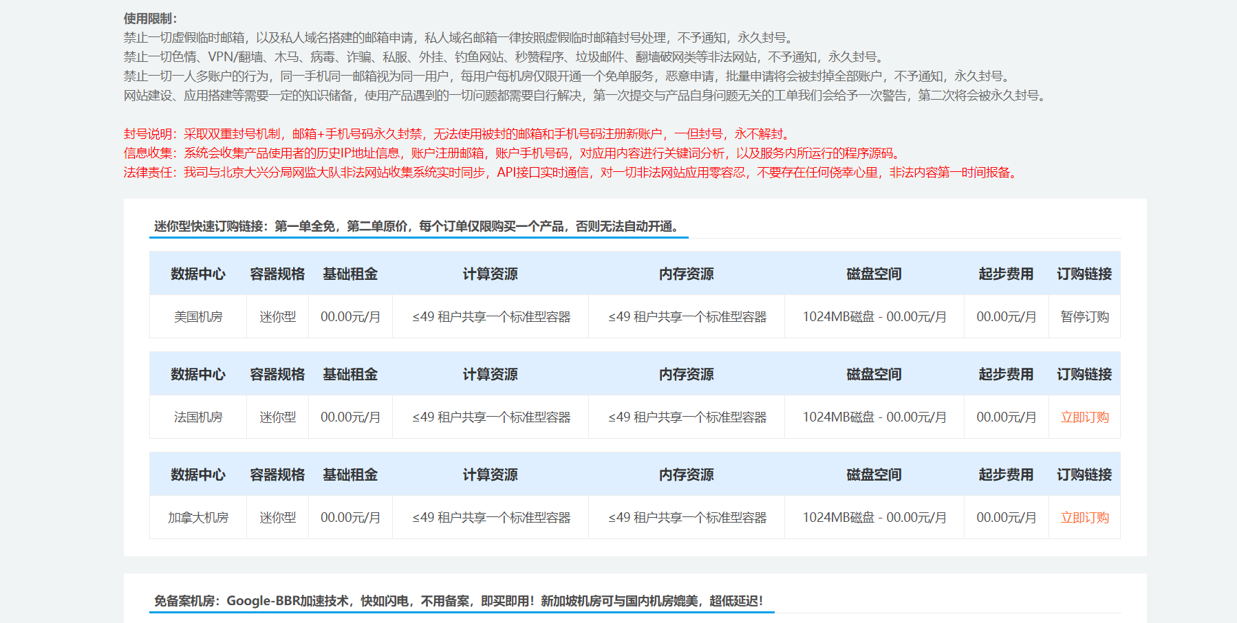Click 暂停订购 in the 美国机房 row
1237x623 pixels.
[1084, 317]
